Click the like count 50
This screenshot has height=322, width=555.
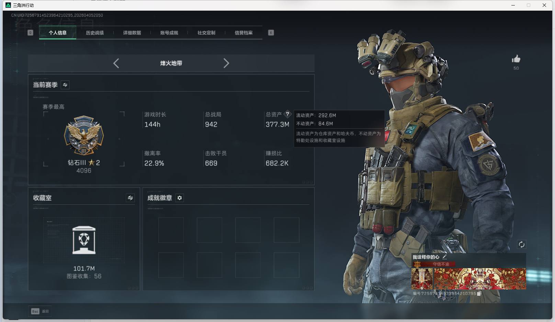[x=516, y=68]
